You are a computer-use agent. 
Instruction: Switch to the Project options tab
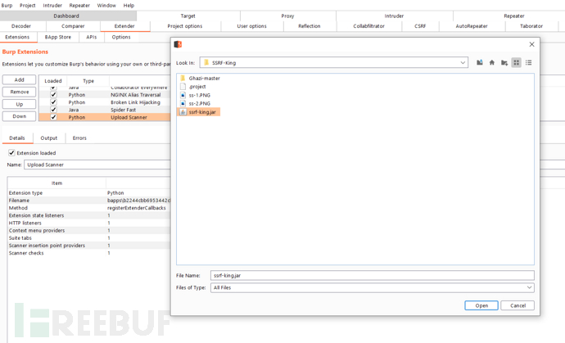(x=185, y=26)
